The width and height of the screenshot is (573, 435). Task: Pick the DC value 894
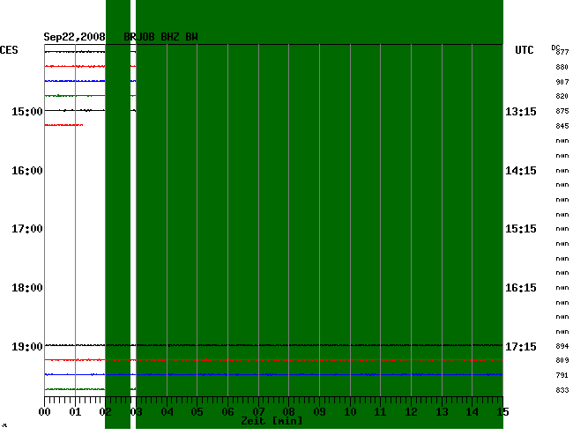(562, 346)
